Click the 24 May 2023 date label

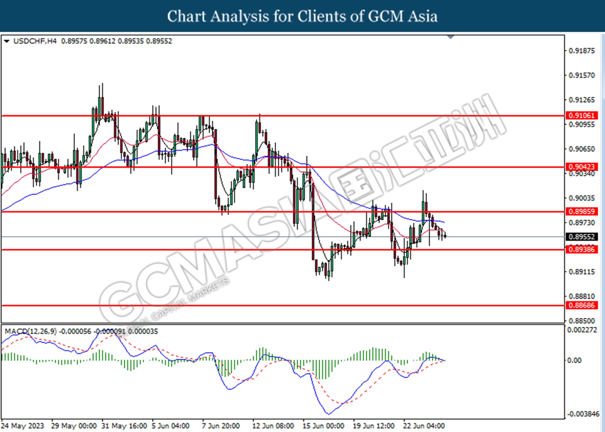(x=23, y=426)
